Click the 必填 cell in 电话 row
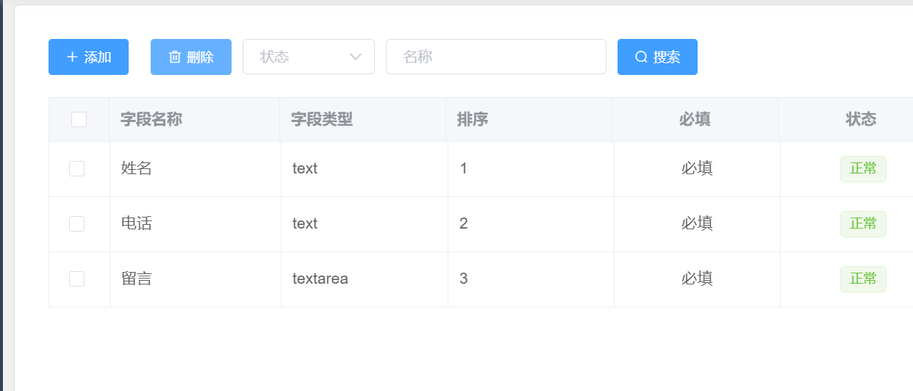913x391 pixels. pos(697,223)
